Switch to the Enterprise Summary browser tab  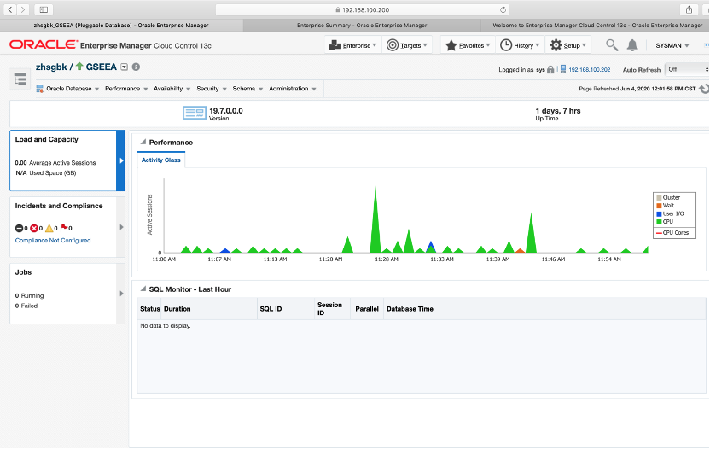pos(362,26)
